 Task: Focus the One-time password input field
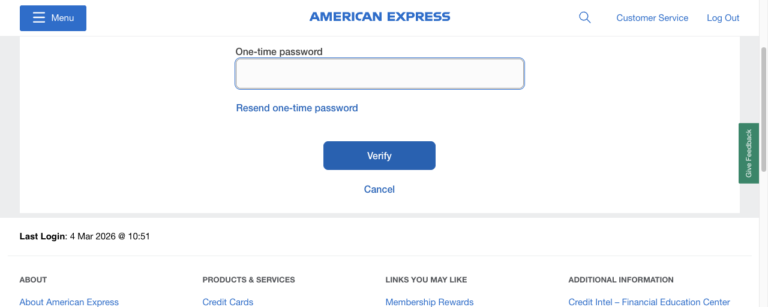[x=380, y=74]
